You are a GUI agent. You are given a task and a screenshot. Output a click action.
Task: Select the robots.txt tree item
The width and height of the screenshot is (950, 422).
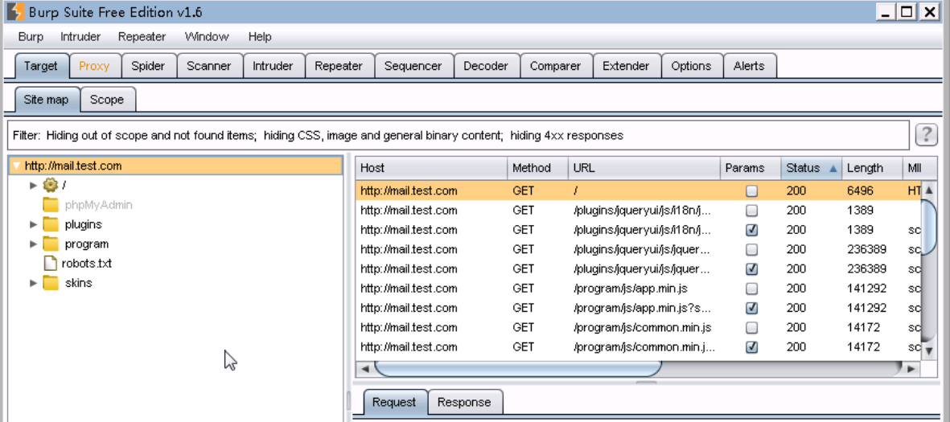[x=87, y=264]
